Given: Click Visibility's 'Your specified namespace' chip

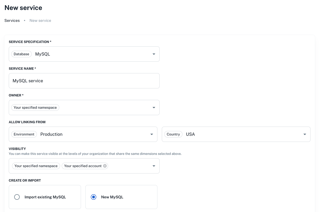Looking at the screenshot, I should [36, 166].
